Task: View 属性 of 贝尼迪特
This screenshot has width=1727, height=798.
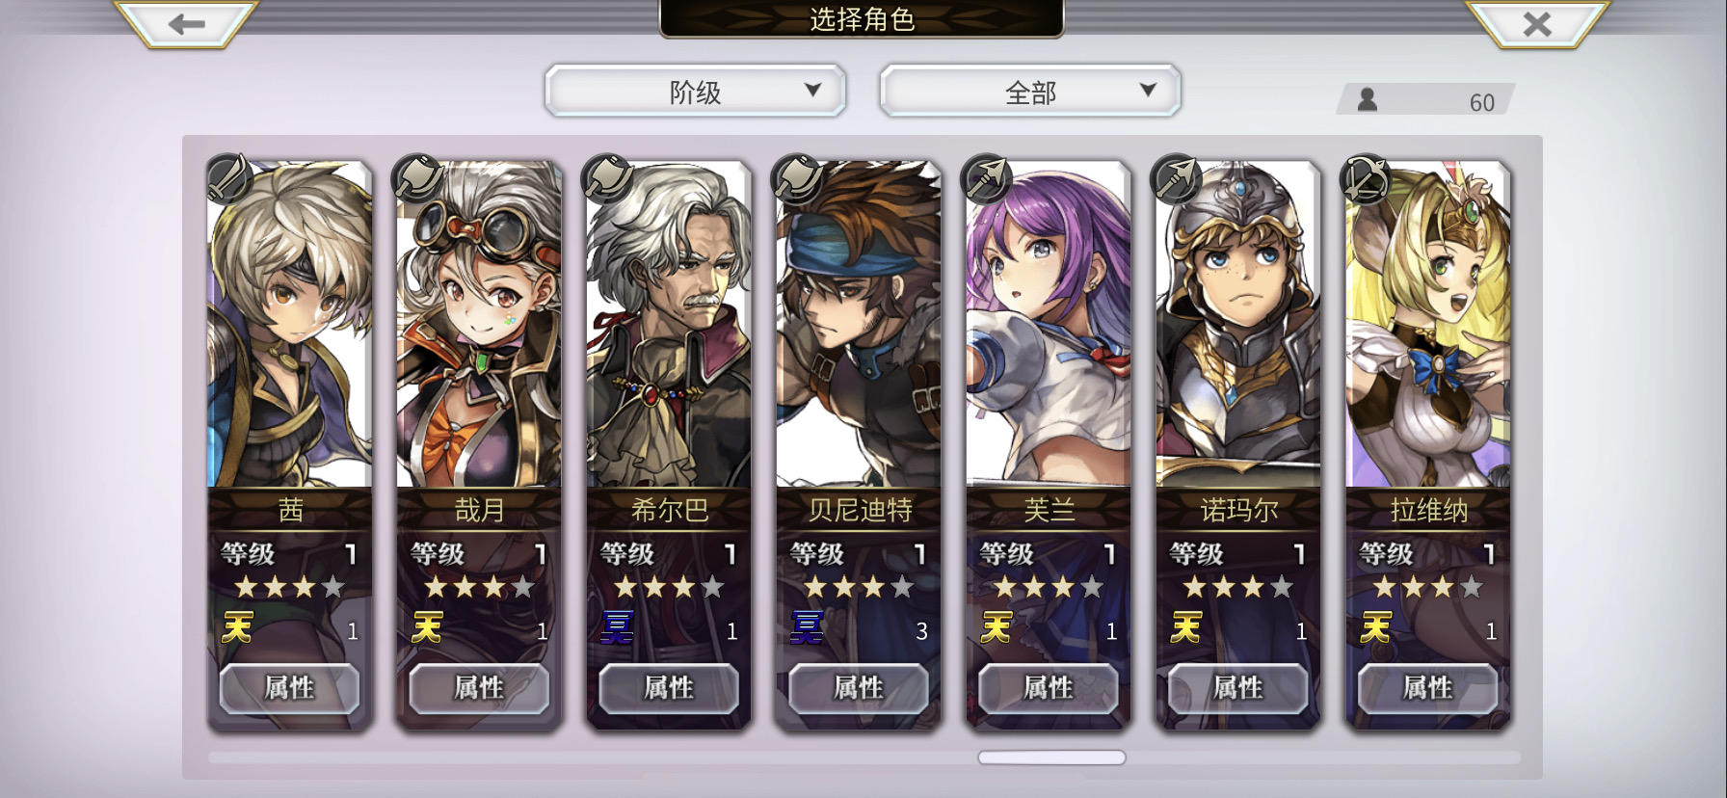Action: point(859,688)
